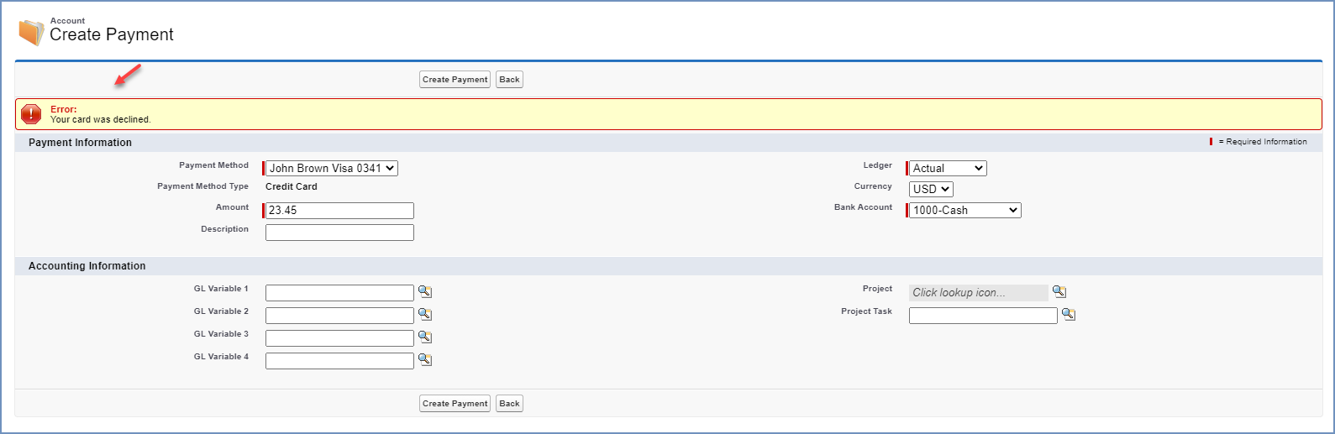The image size is (1335, 434).
Task: Focus the Description text field
Action: pos(339,233)
